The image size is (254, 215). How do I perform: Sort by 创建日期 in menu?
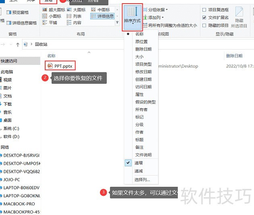click(x=144, y=79)
